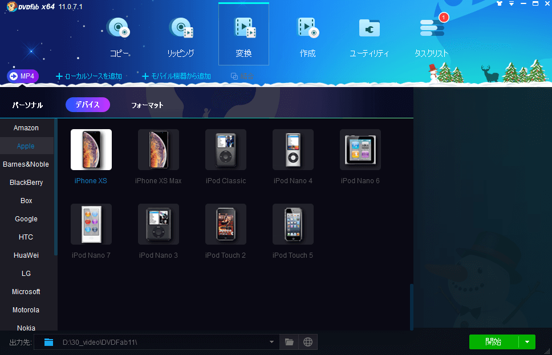552x355 pixels.
Task: Select Google in the brand list
Action: click(26, 219)
